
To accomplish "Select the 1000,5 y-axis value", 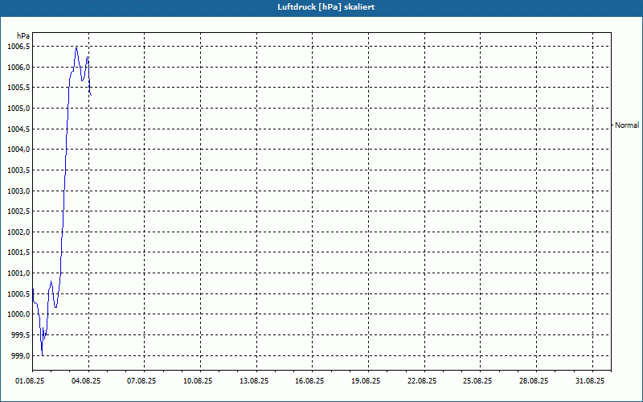I will (x=18, y=293).
